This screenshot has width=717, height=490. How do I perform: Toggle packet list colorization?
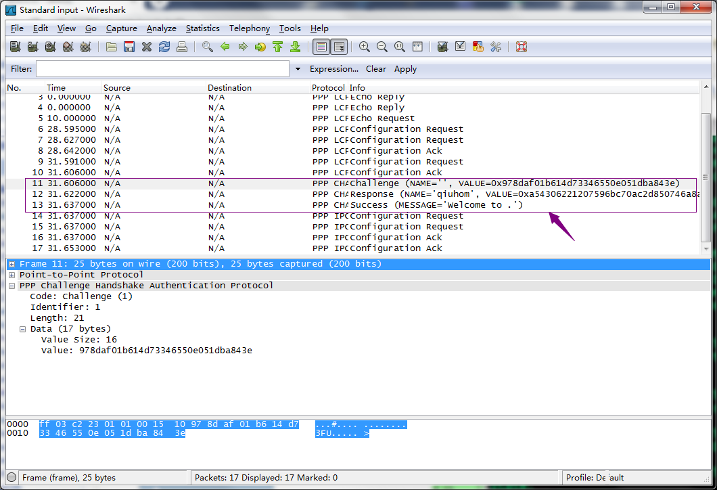[x=321, y=47]
